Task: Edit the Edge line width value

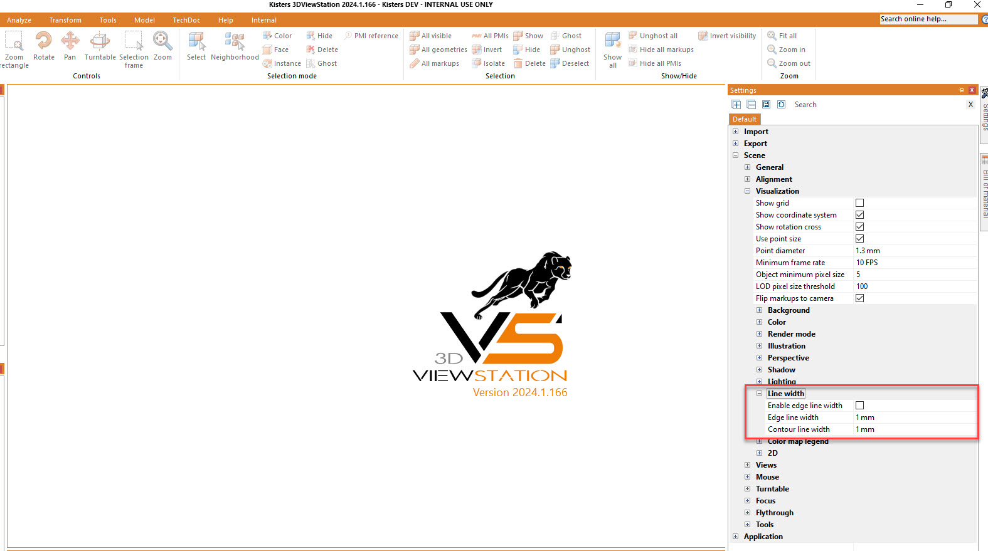Action: 915,417
